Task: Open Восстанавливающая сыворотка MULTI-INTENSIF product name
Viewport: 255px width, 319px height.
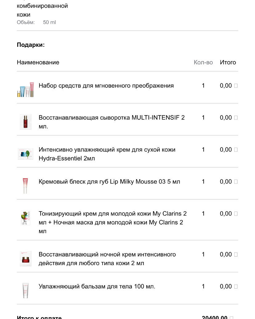Action: click(111, 122)
